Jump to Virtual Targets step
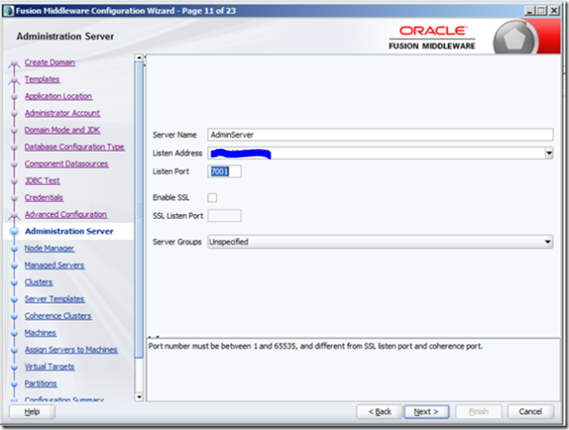This screenshot has width=569, height=430. [50, 366]
